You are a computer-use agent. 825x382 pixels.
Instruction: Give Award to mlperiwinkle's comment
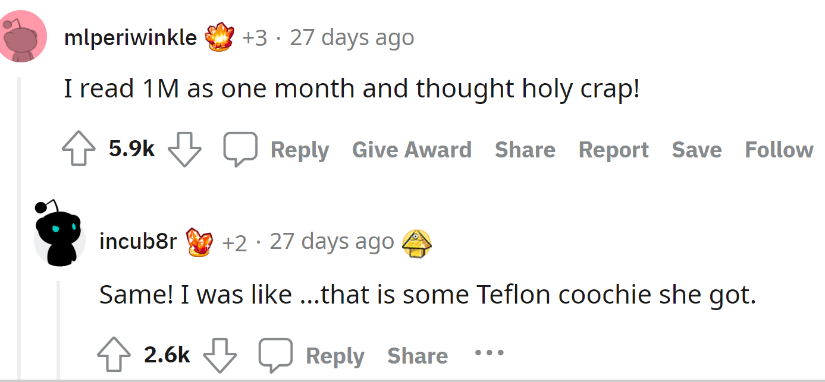click(x=412, y=150)
